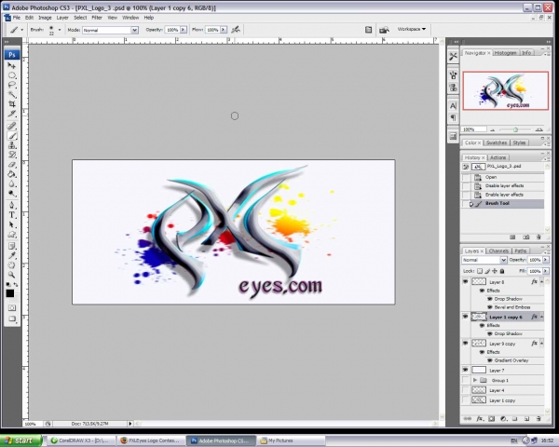The width and height of the screenshot is (559, 447).
Task: Select the Blur tool
Action: point(12,183)
